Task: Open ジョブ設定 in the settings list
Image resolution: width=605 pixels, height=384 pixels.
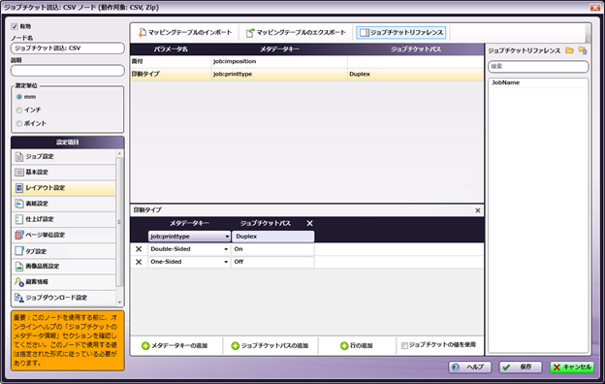Action: point(64,157)
